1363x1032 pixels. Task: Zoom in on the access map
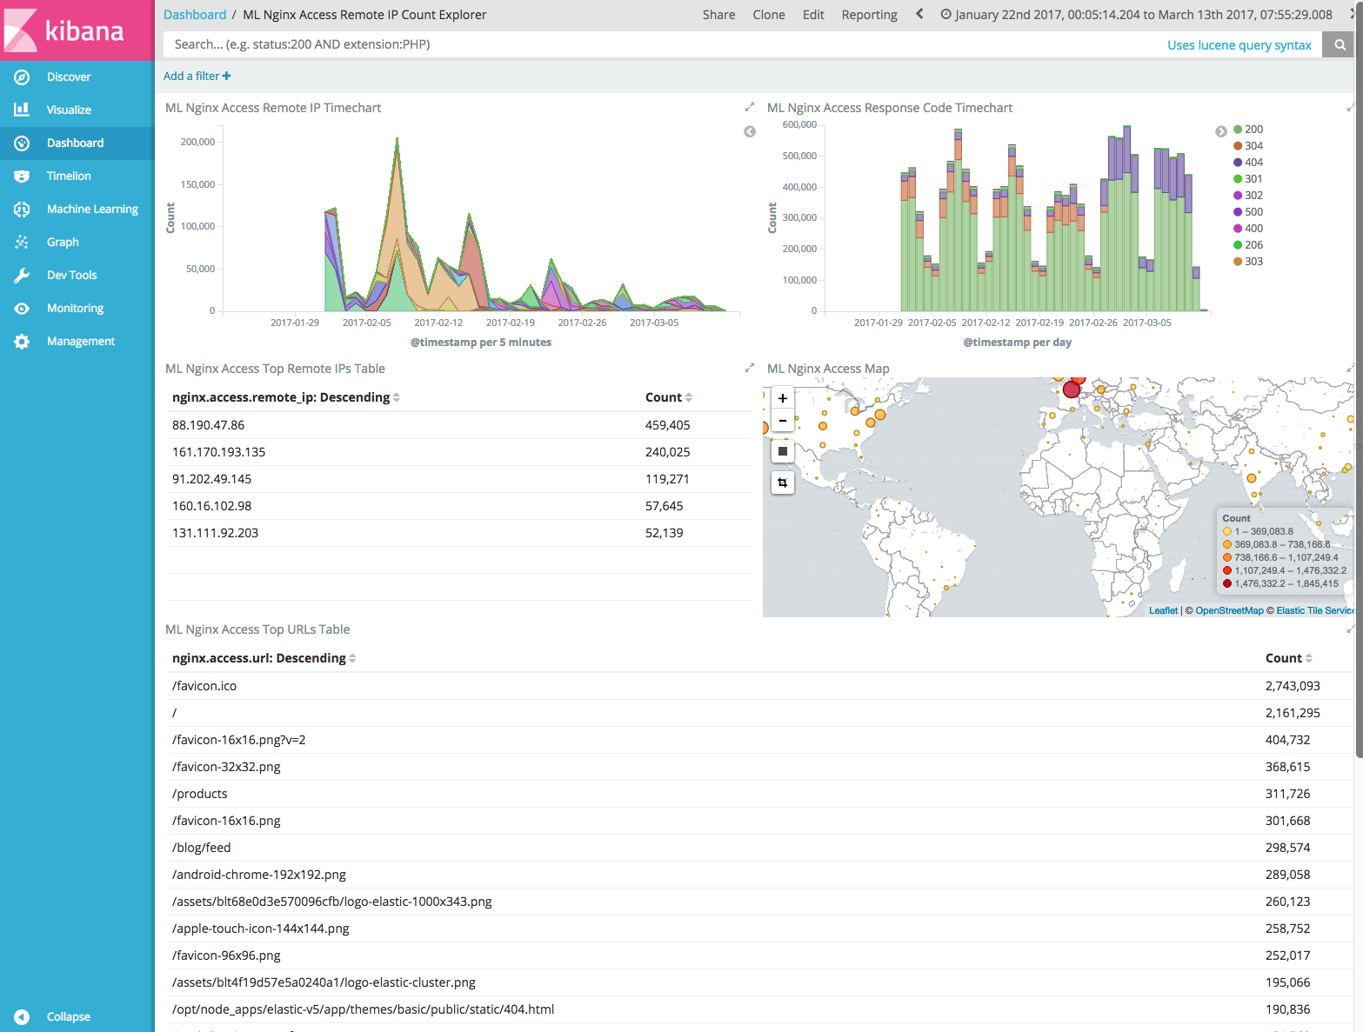pyautogui.click(x=783, y=398)
